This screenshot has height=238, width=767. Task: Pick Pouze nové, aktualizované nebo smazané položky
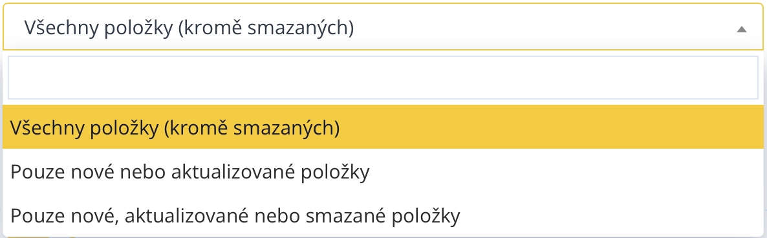coord(383,215)
